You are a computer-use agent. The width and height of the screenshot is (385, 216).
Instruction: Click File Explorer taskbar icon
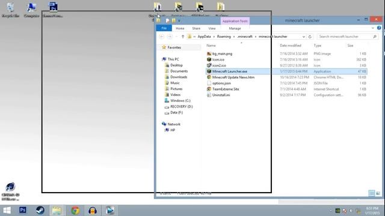57,211
